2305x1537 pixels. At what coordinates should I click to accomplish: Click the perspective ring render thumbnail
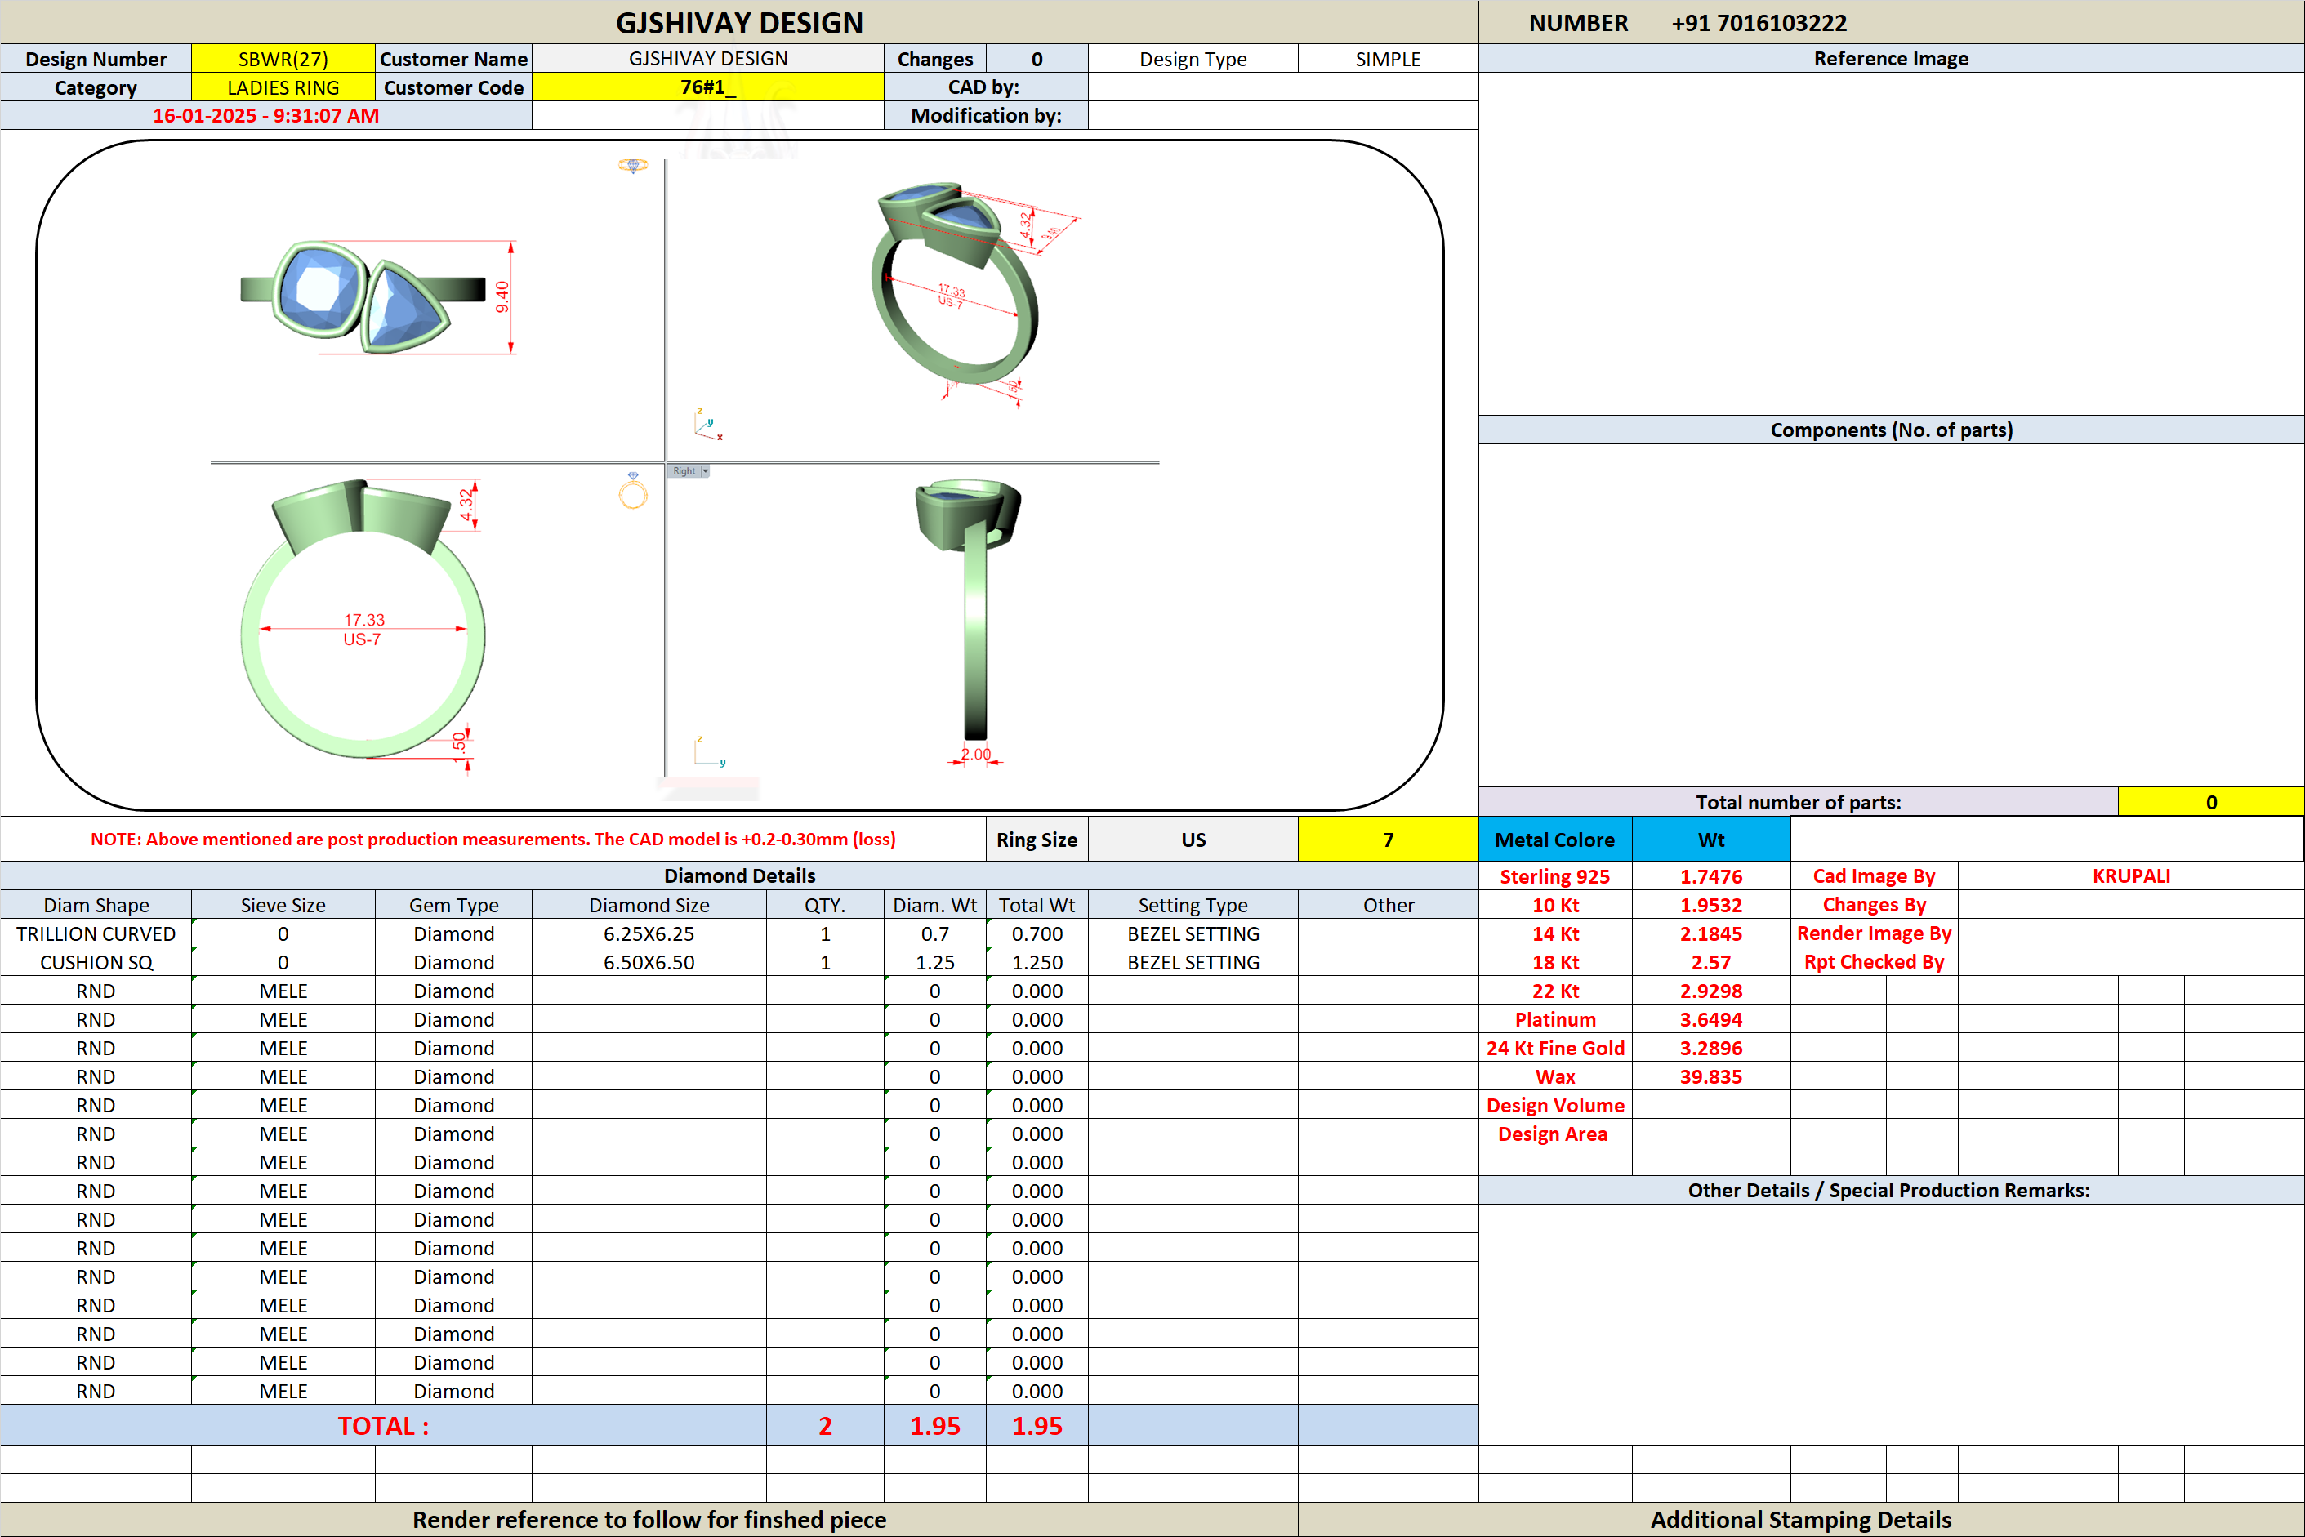click(x=954, y=284)
